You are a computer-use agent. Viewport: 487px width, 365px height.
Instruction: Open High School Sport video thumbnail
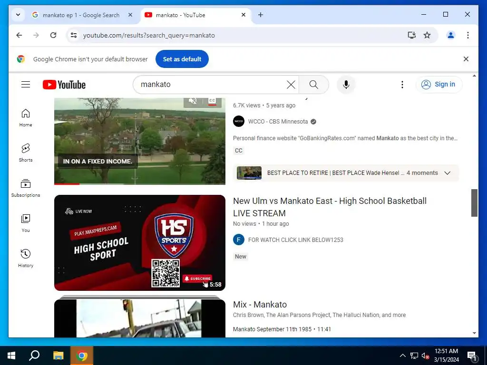140,243
